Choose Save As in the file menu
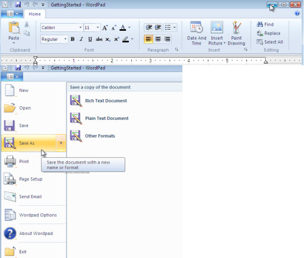This screenshot has height=258, width=304. click(x=29, y=143)
